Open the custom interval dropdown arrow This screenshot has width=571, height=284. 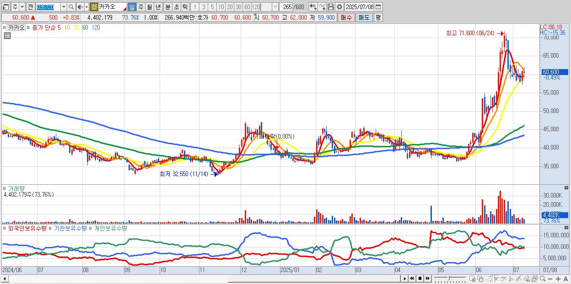point(275,7)
